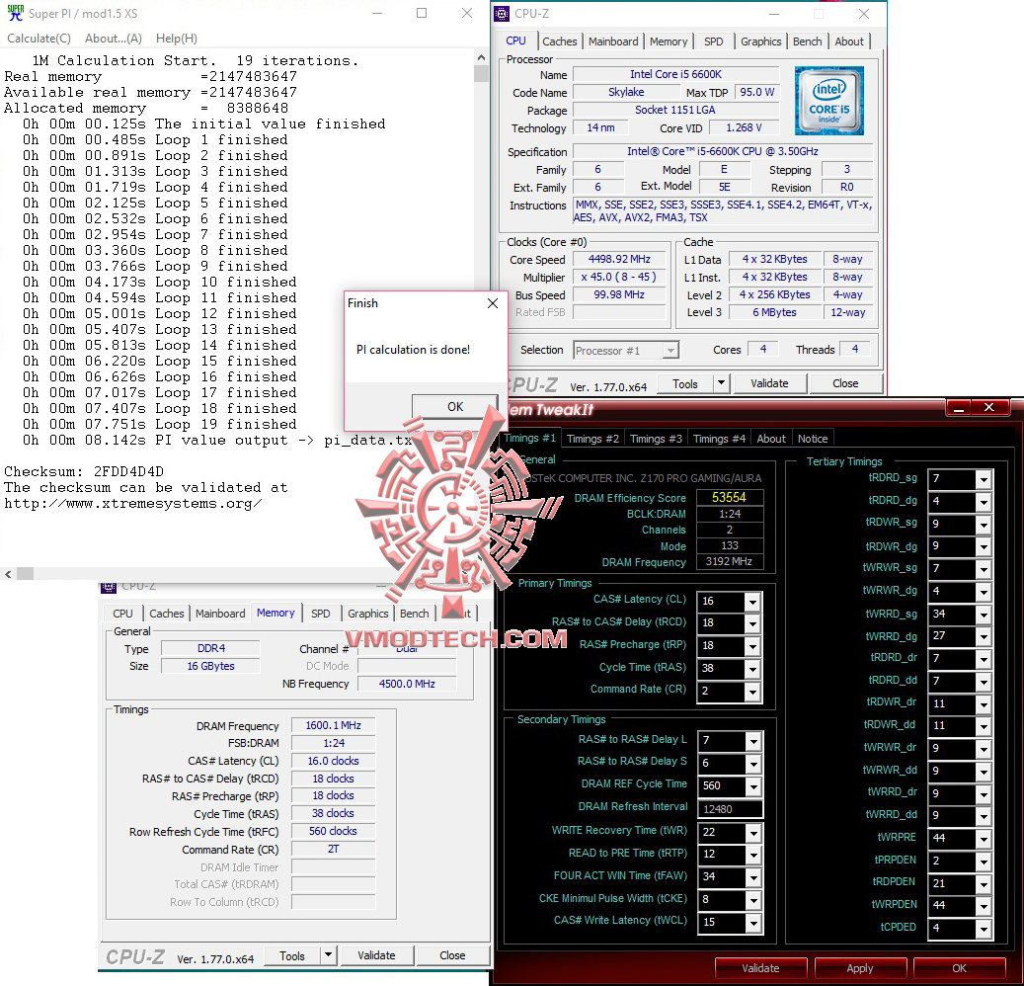The width and height of the screenshot is (1024, 986).
Task: Switch to Timings #2 tab in Mem TweakIt
Action: click(x=592, y=439)
